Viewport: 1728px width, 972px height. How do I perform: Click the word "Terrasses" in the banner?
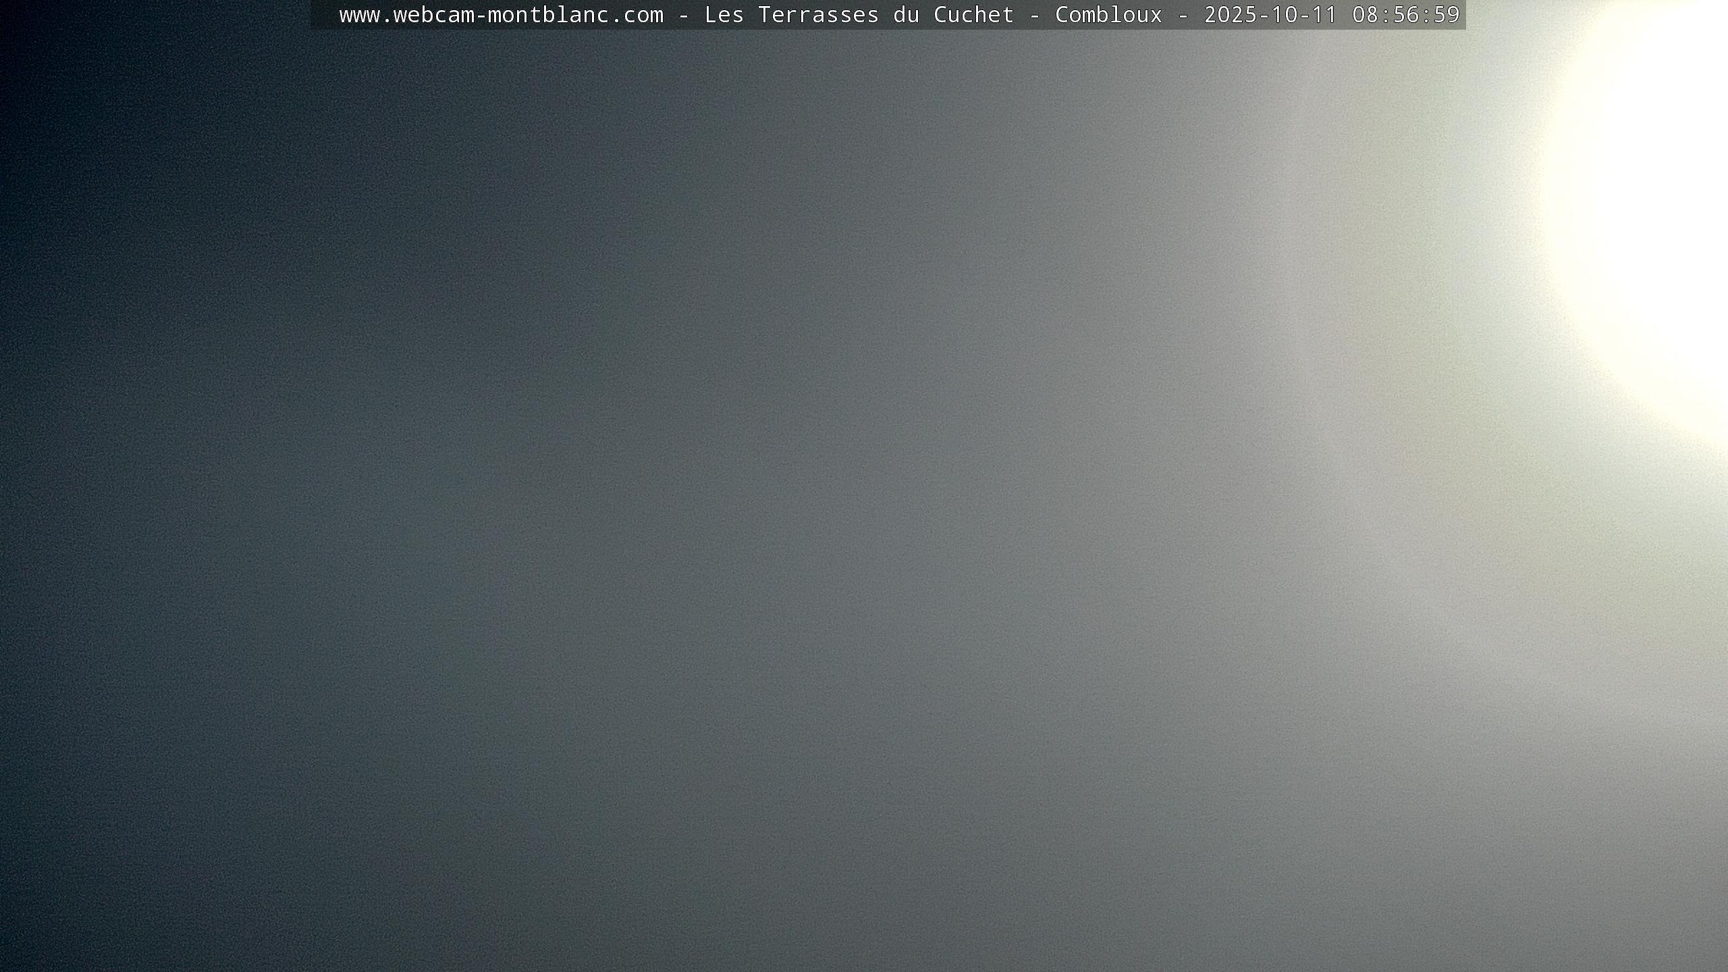pyautogui.click(x=818, y=15)
